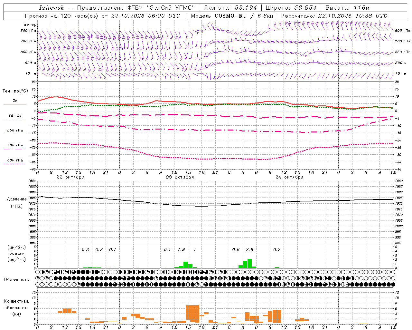Select the Модель COSMO-RU / 6.6км model label
The image size is (412, 330).
point(232,16)
